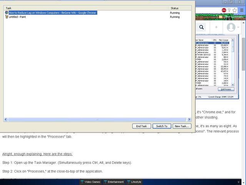Click the Switch To button
Viewport: 246px width, 185px height.
162,126
